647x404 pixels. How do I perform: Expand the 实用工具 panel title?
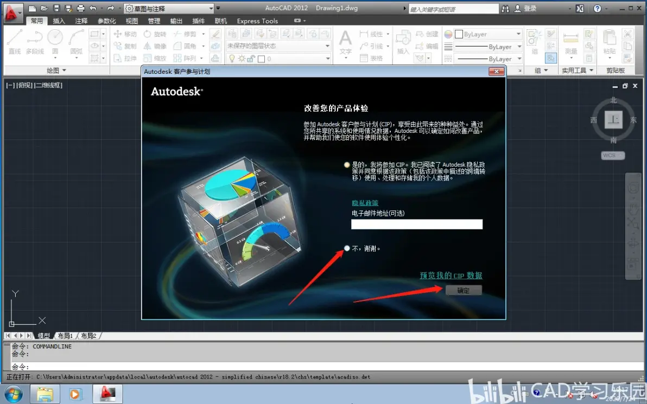(x=578, y=70)
